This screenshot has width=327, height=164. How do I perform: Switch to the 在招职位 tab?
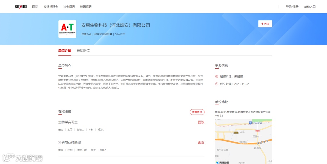(x=83, y=50)
